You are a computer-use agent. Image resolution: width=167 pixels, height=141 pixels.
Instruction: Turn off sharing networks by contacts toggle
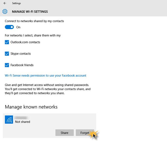[9, 27]
